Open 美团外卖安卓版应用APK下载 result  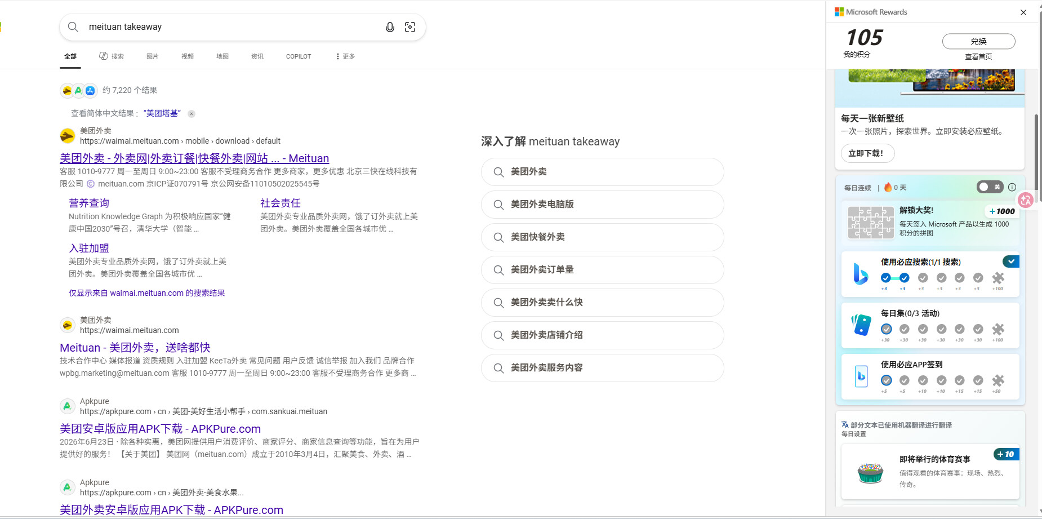tap(172, 510)
